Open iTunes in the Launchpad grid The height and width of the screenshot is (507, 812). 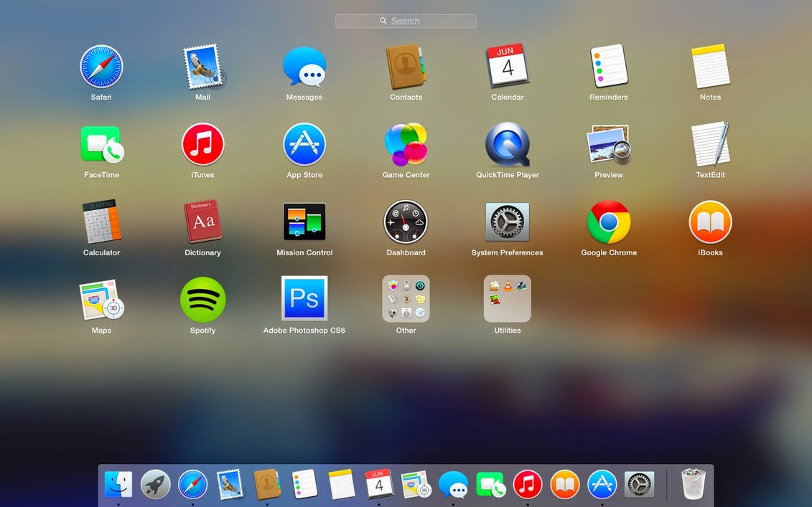click(202, 144)
